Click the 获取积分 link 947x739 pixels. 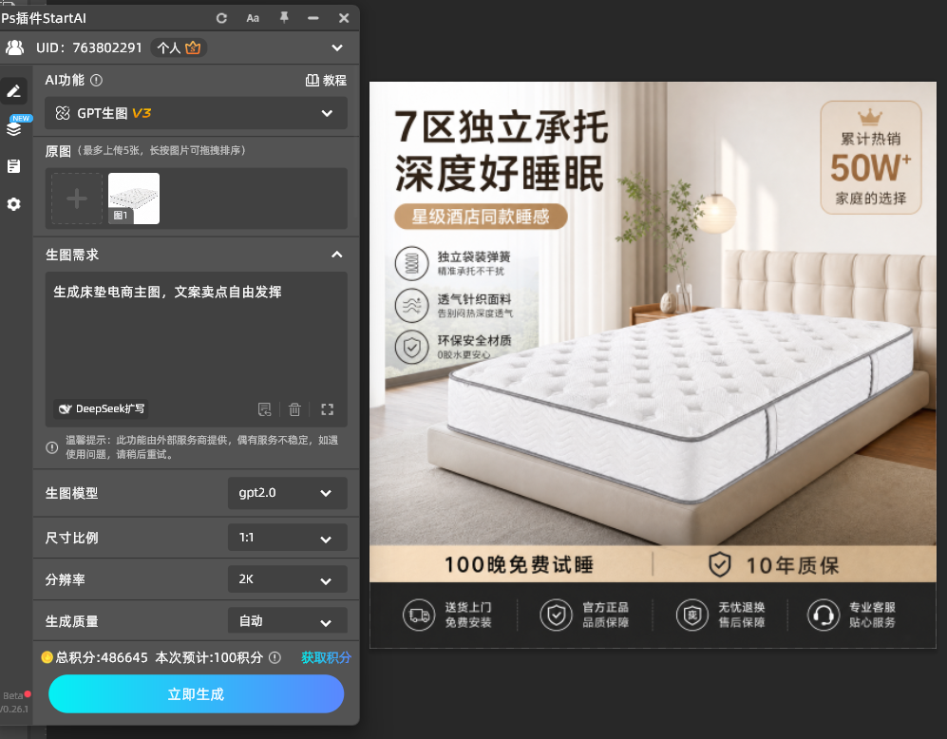coord(326,657)
